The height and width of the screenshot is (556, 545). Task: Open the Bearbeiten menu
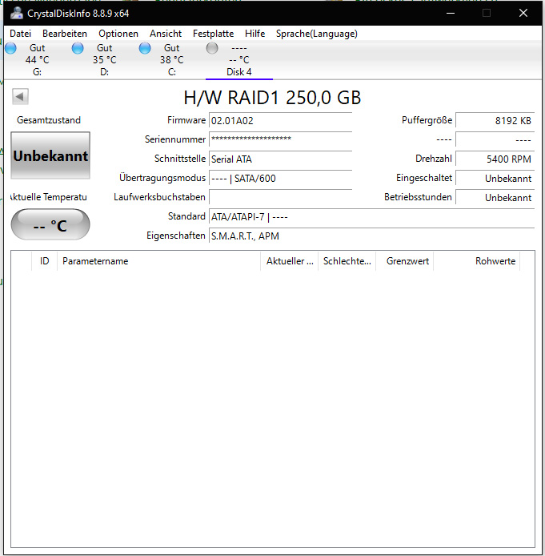[x=65, y=34]
